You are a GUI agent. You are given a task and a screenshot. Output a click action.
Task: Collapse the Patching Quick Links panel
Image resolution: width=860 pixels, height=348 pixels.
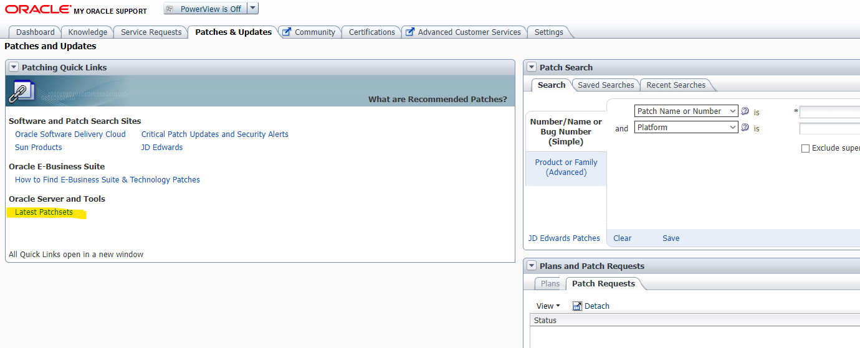pos(13,67)
